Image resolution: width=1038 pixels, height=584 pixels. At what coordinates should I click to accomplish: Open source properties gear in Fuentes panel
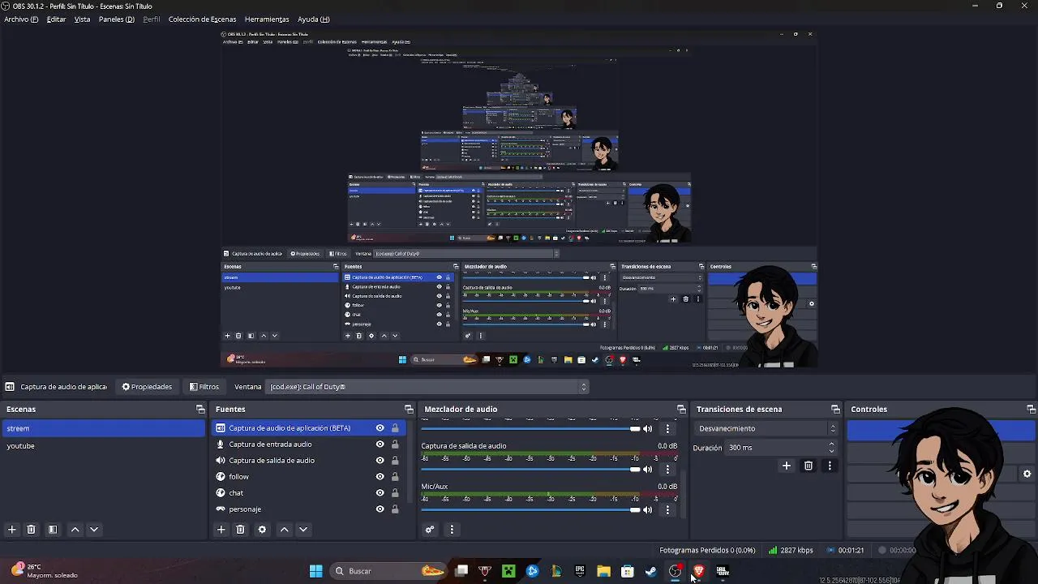click(262, 530)
